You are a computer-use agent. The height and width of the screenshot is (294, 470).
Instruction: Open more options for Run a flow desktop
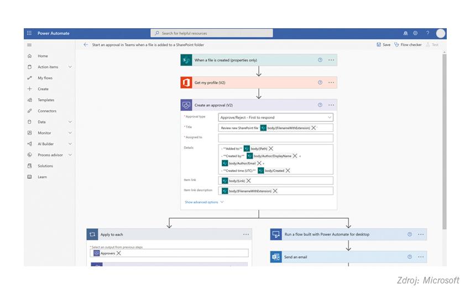click(x=421, y=234)
